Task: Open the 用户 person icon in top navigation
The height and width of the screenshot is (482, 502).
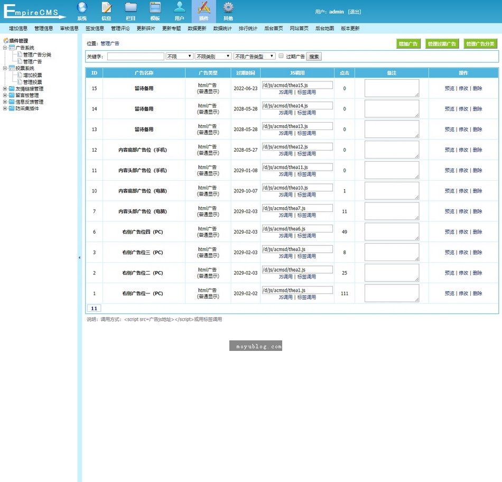Action: pyautogui.click(x=180, y=8)
